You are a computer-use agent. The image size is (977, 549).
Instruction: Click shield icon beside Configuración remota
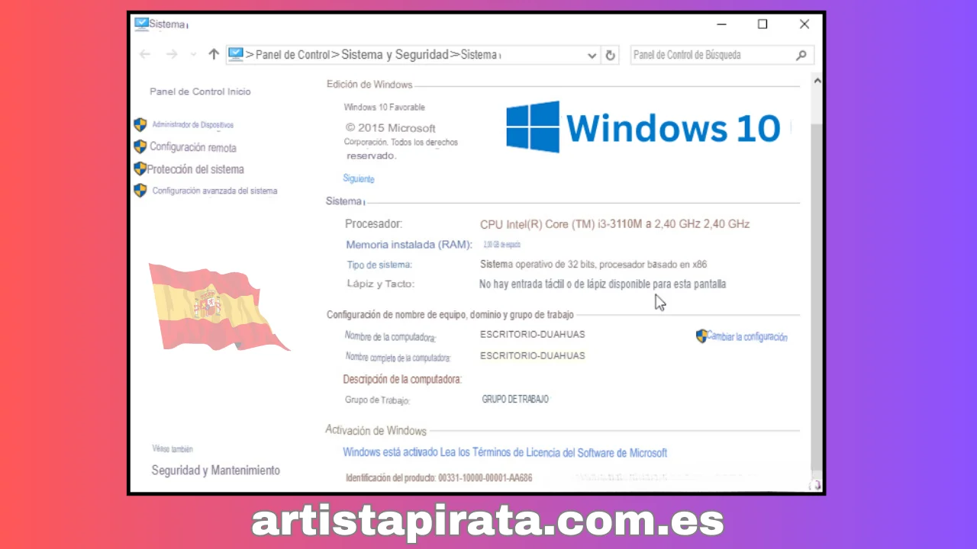pos(140,146)
